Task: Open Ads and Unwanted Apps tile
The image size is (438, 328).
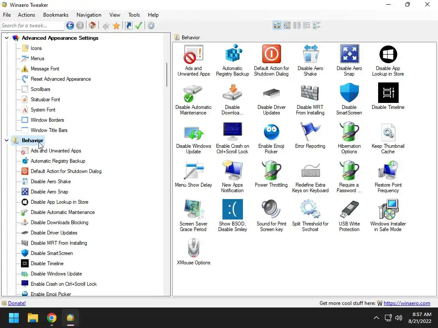Action: click(193, 60)
